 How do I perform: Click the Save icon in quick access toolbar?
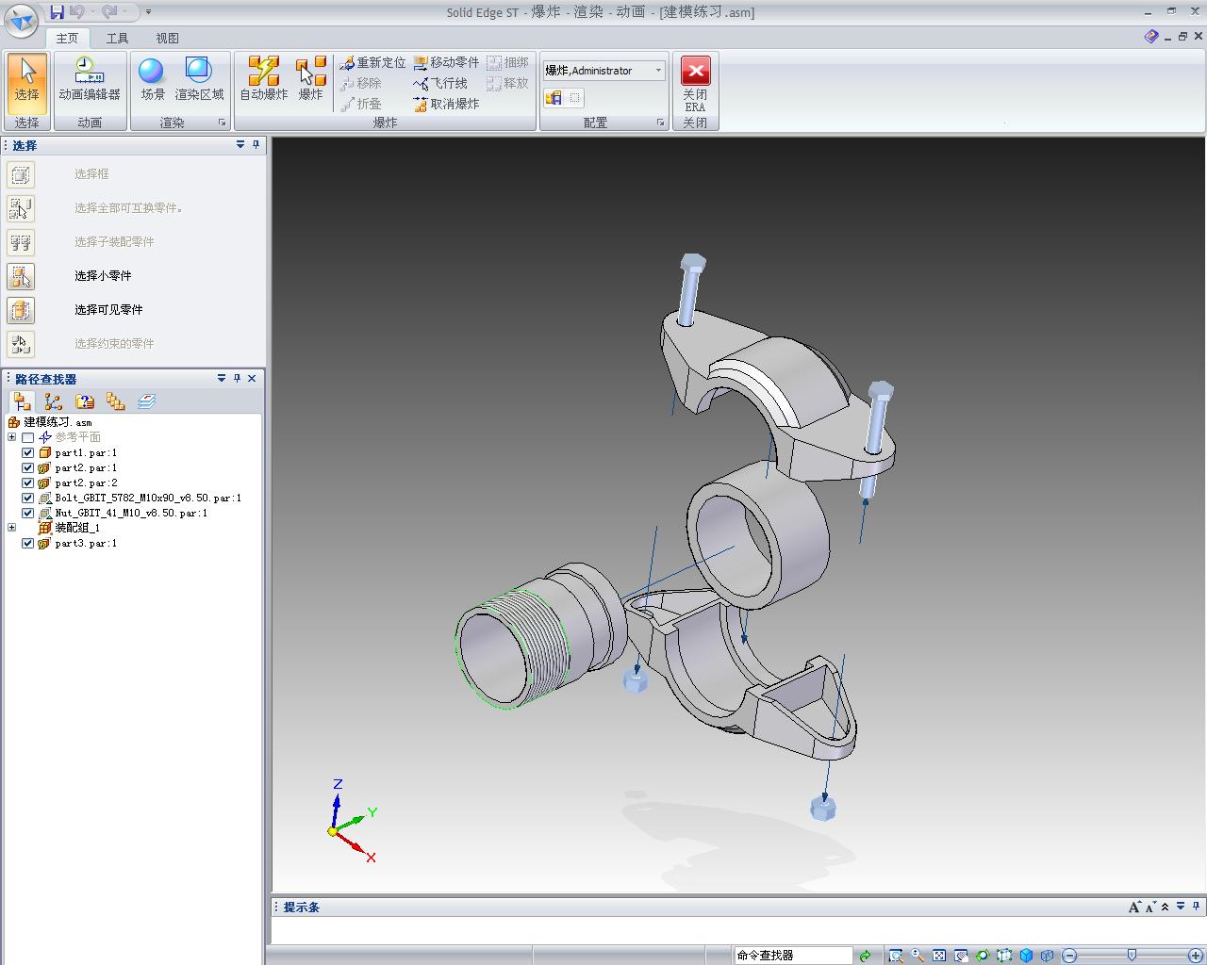click(57, 11)
